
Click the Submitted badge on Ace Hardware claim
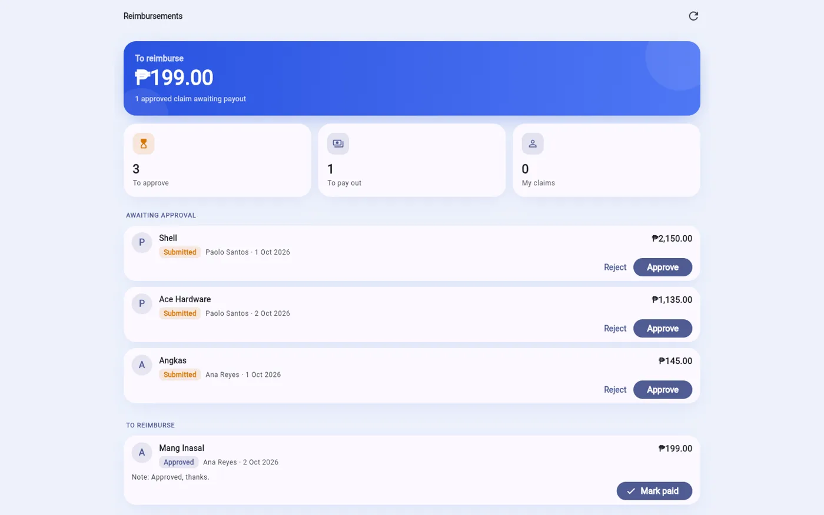pos(180,313)
